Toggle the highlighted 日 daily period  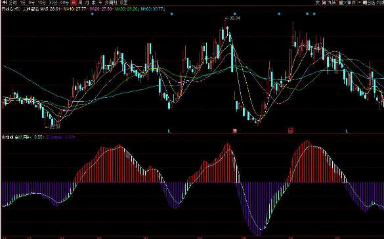(74, 3)
